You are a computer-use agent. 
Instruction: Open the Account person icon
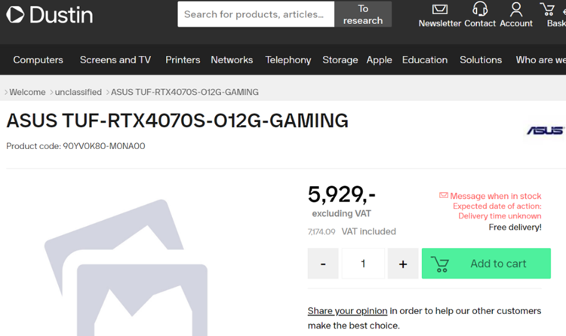516,9
